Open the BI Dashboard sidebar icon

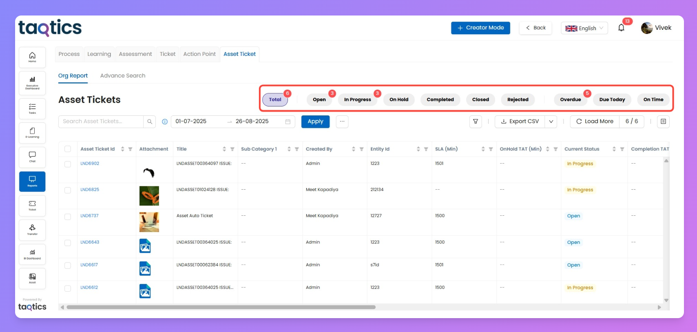click(x=32, y=254)
